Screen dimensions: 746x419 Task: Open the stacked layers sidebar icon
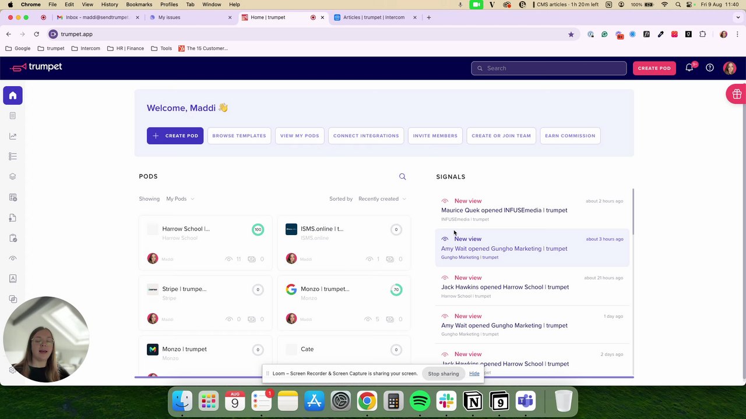click(13, 177)
